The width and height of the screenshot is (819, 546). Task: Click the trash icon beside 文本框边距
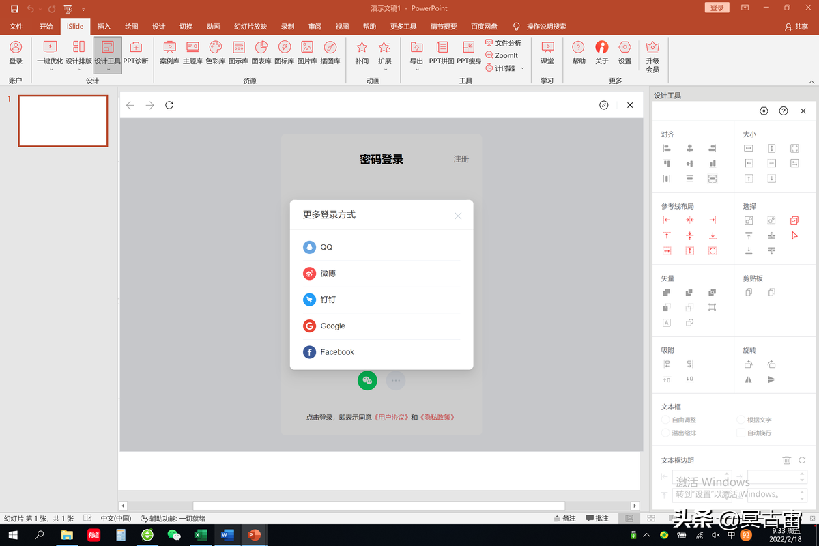[786, 461]
